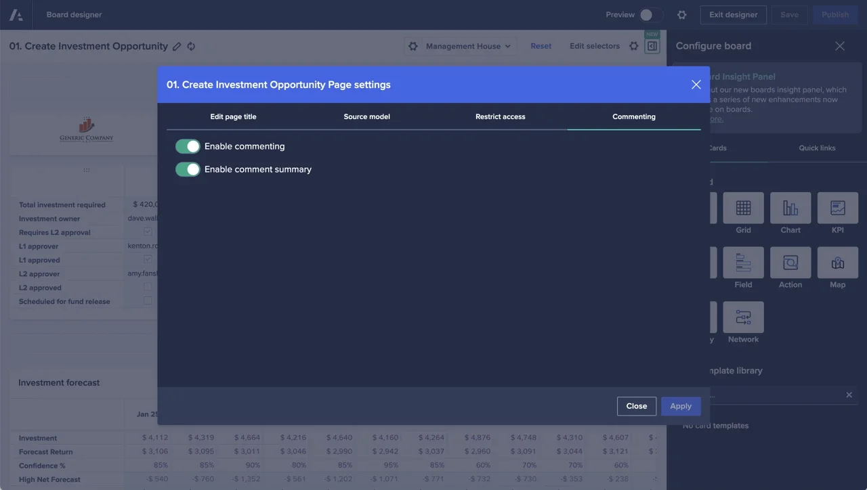Image resolution: width=867 pixels, height=490 pixels.
Task: Toggle the L1 approved checkbox
Action: pos(148,260)
